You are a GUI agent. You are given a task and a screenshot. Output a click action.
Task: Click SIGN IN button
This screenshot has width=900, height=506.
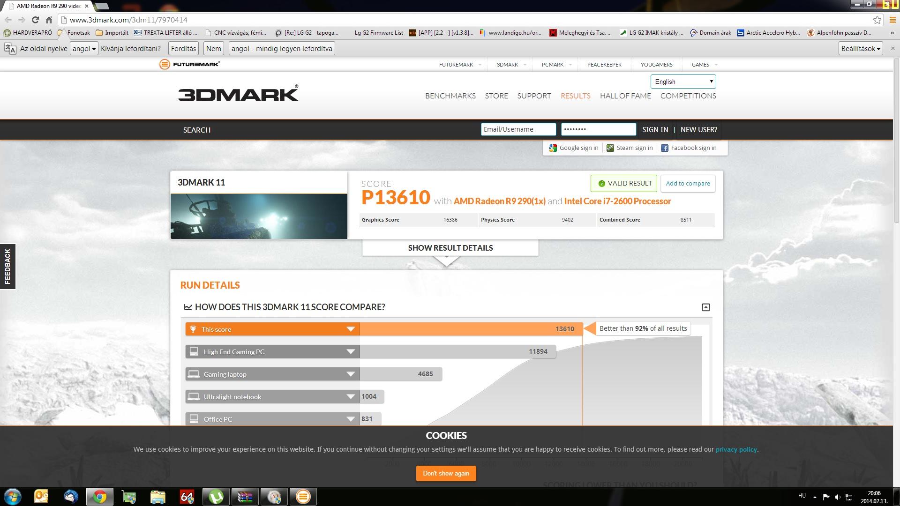point(655,130)
